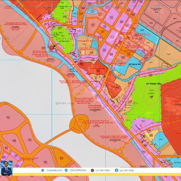Click the presenter portrait thumbnail
The height and width of the screenshot is (181, 181).
(x=7, y=168)
